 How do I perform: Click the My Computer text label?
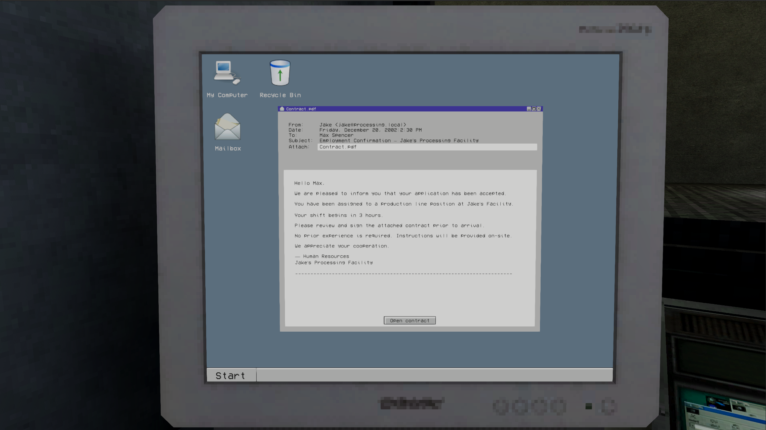pyautogui.click(x=227, y=95)
